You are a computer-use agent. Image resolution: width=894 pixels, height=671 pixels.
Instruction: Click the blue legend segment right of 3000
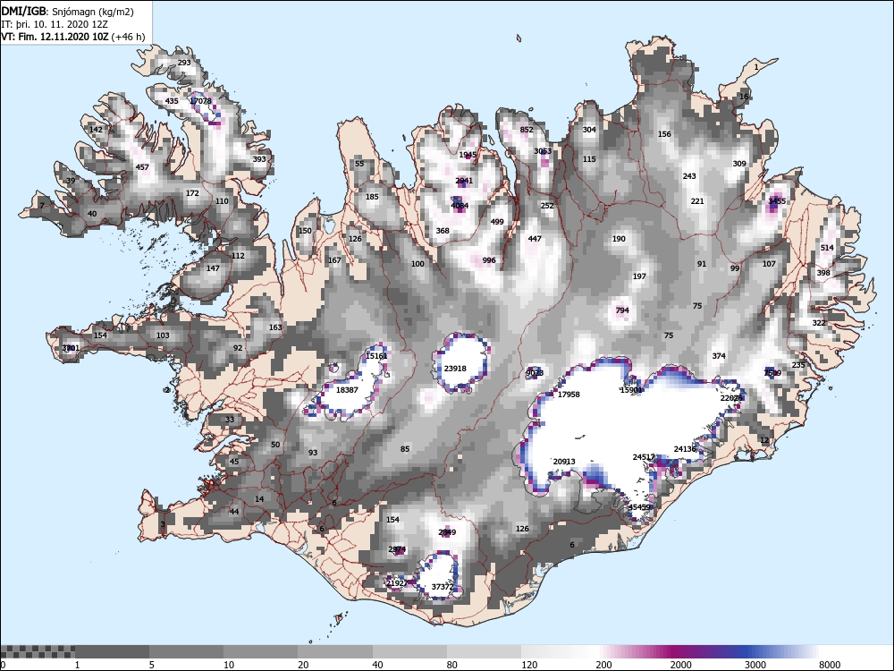click(781, 651)
